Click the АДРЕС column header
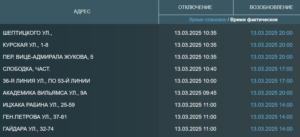 [x=82, y=12]
